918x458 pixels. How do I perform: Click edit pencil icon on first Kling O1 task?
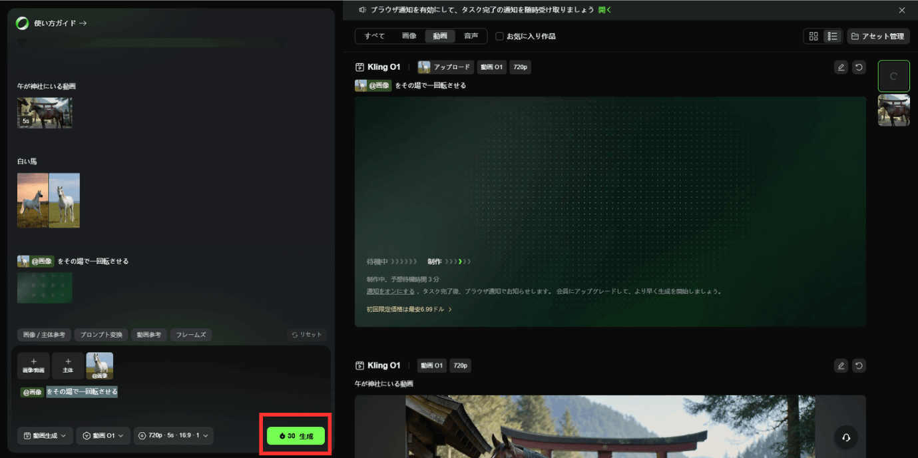click(841, 67)
